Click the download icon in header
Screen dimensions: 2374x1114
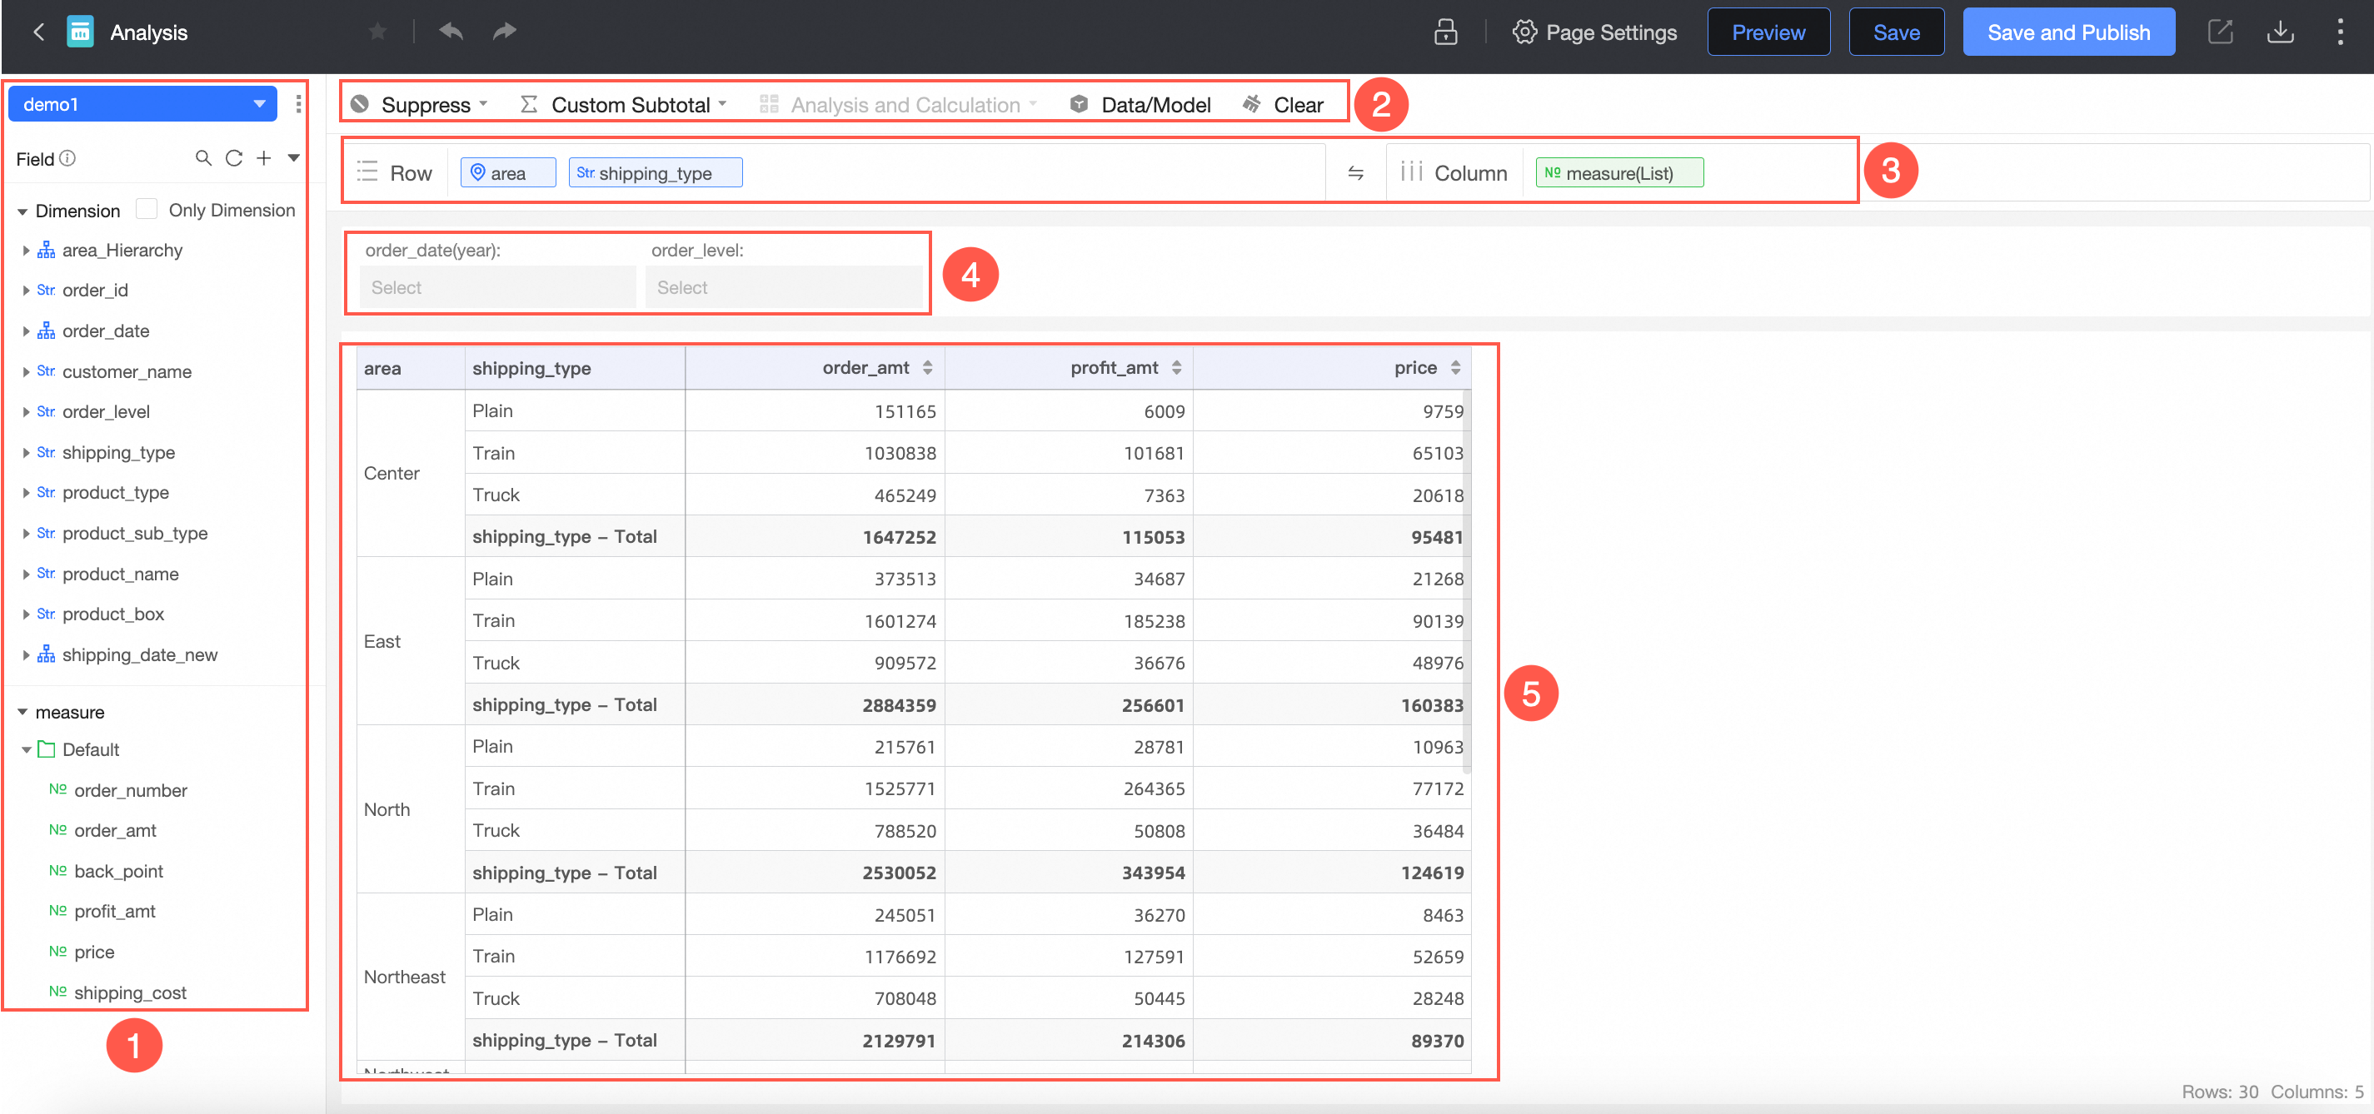[x=2279, y=32]
